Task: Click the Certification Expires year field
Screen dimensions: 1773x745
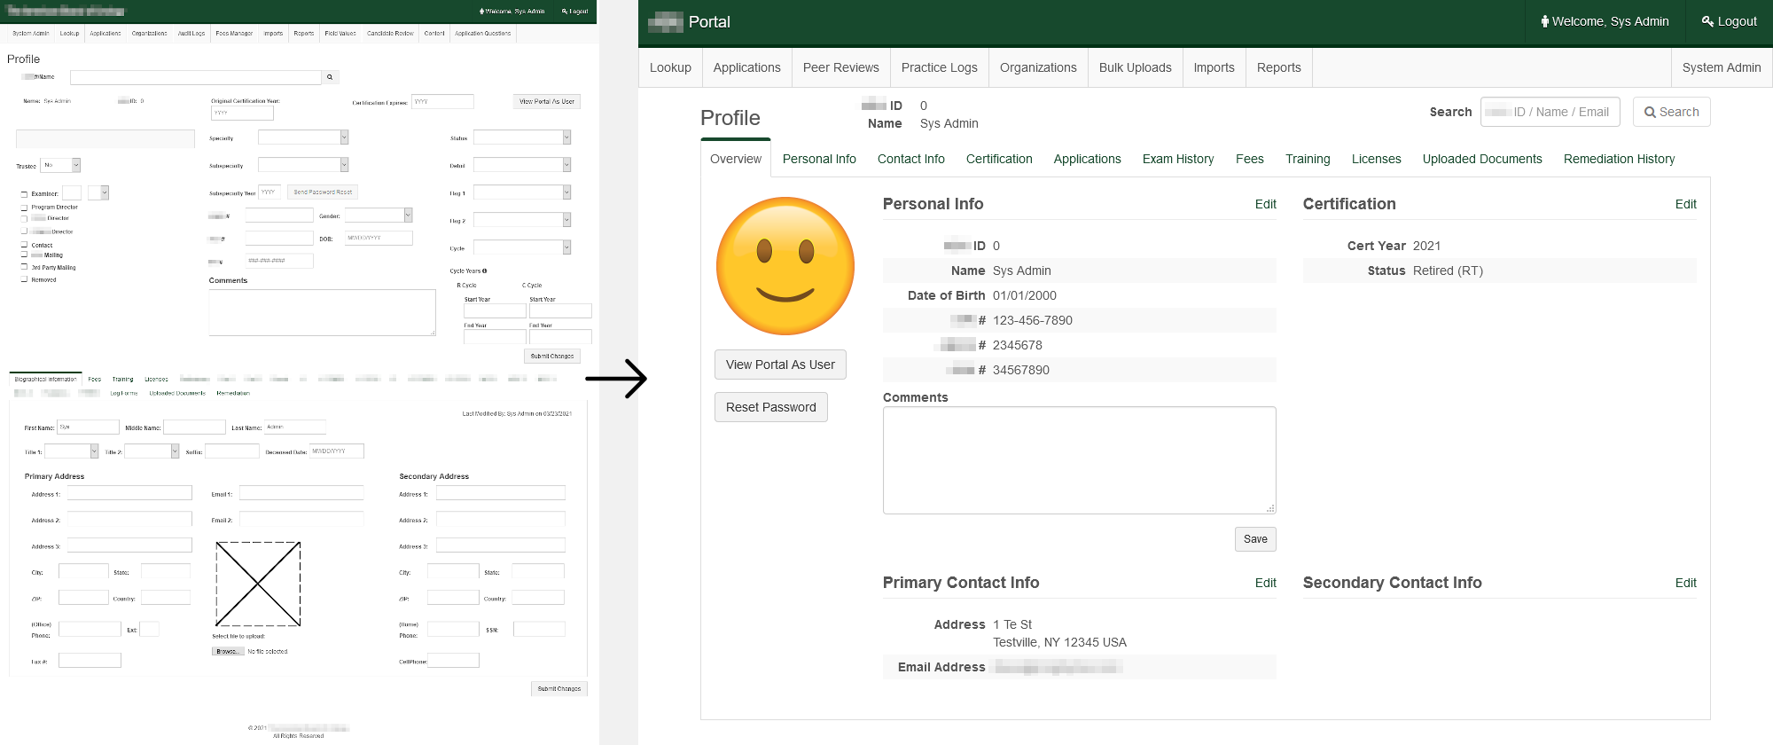Action: [442, 101]
